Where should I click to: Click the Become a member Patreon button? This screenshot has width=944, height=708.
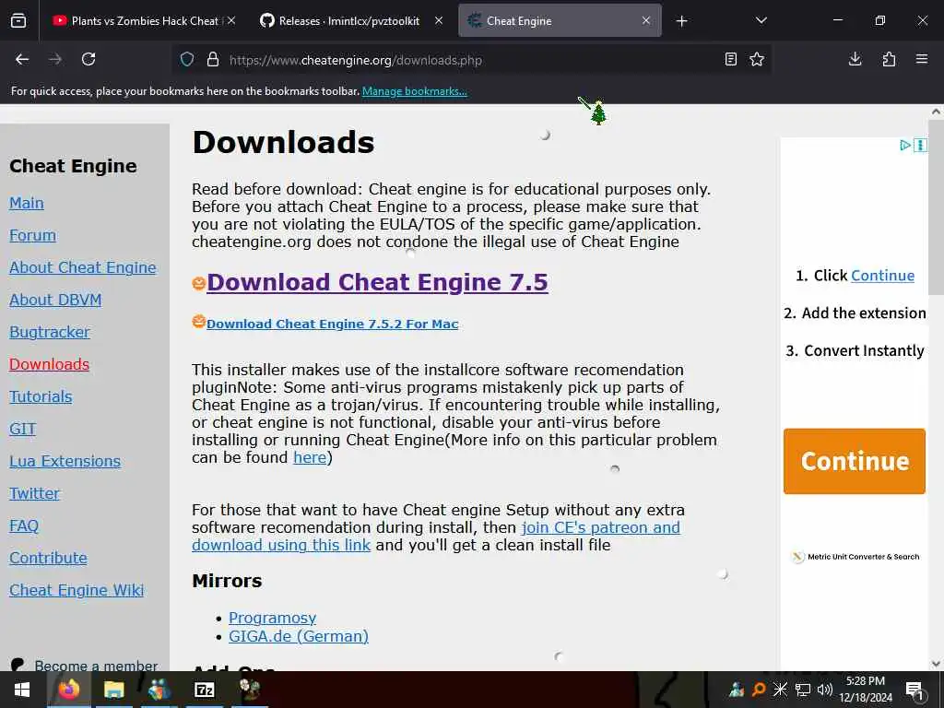coord(84,666)
